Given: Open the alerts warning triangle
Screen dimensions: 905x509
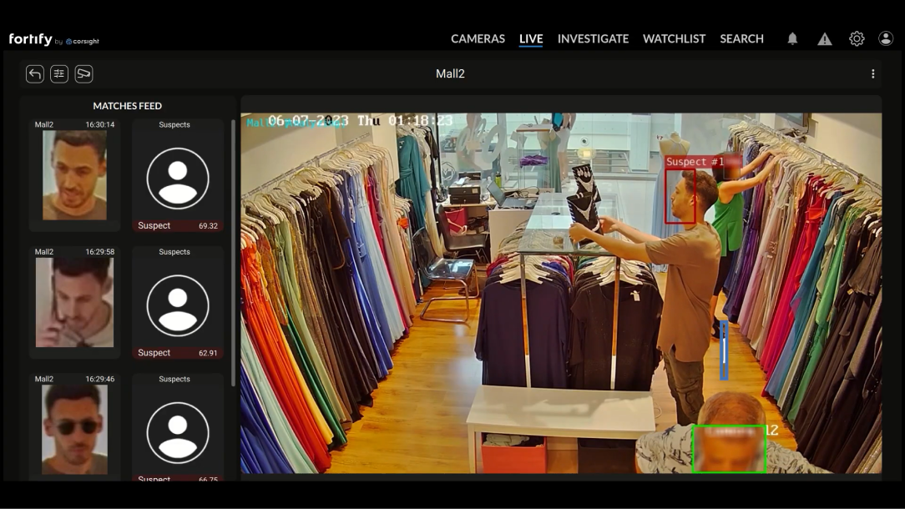Looking at the screenshot, I should coord(825,38).
